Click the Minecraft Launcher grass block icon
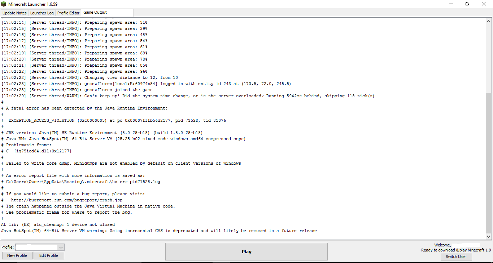493x263 pixels. click(4, 4)
